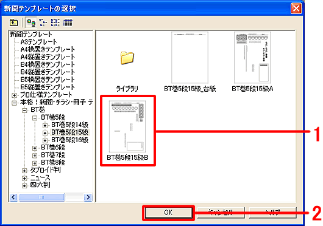This screenshot has width=323, height=226.
Task: Expand プロ仕様テンプレート tree node
Action: pos(14,95)
